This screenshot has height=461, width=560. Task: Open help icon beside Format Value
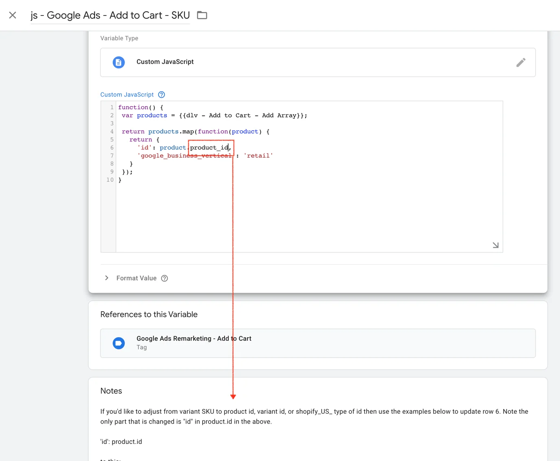click(x=164, y=278)
